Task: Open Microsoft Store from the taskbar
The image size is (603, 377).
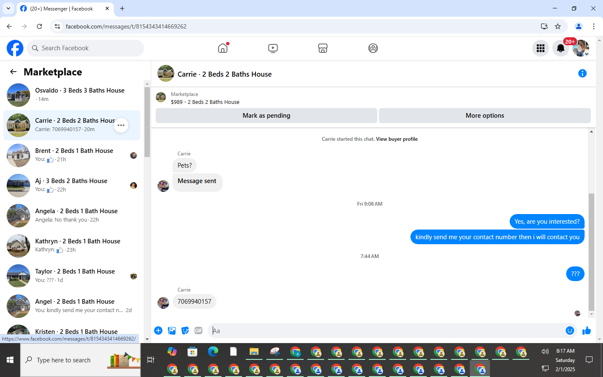Action: tap(192, 351)
